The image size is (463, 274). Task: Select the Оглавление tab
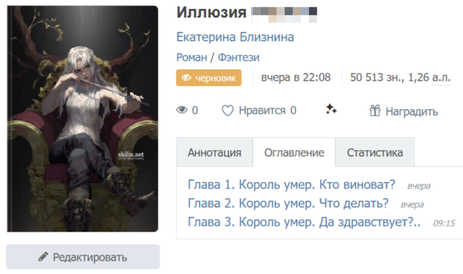tap(294, 153)
